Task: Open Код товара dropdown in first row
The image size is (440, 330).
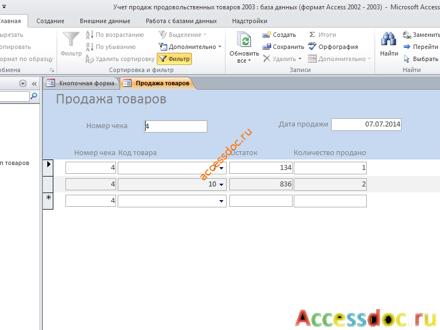Action: [222, 168]
